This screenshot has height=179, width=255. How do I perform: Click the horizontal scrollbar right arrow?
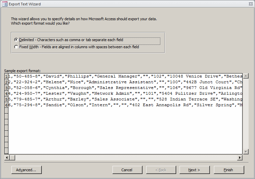240,157
